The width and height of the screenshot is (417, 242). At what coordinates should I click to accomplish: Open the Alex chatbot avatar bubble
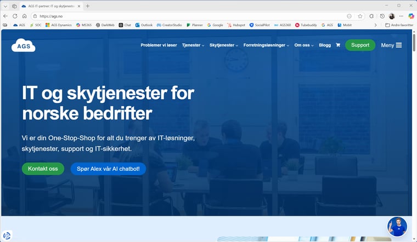(x=397, y=227)
